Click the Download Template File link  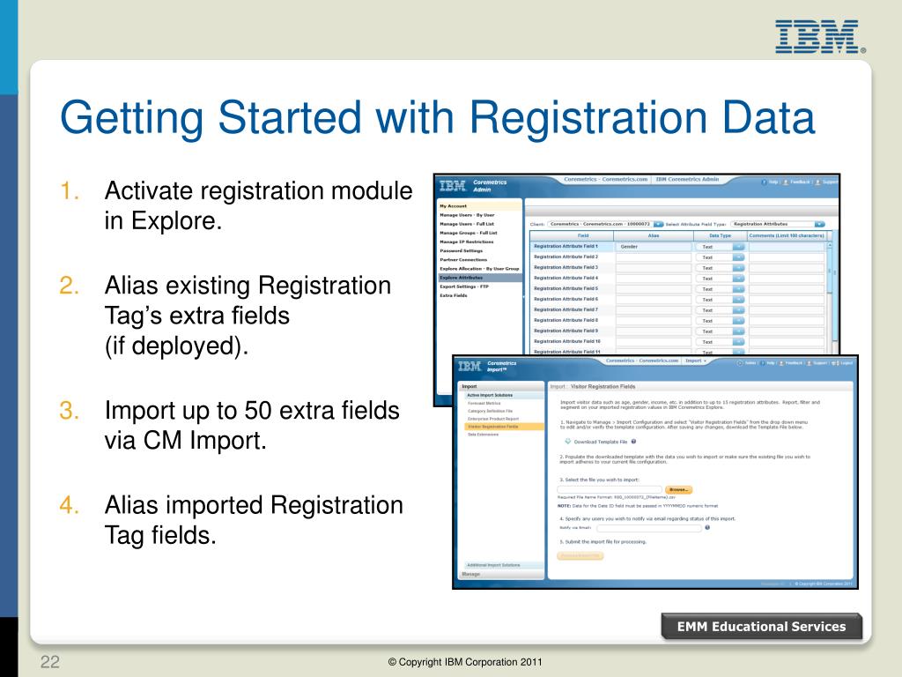click(601, 443)
